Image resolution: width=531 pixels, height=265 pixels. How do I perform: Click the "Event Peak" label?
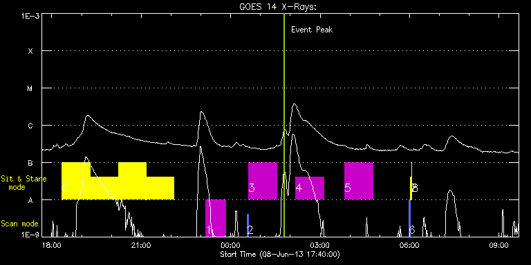312,30
